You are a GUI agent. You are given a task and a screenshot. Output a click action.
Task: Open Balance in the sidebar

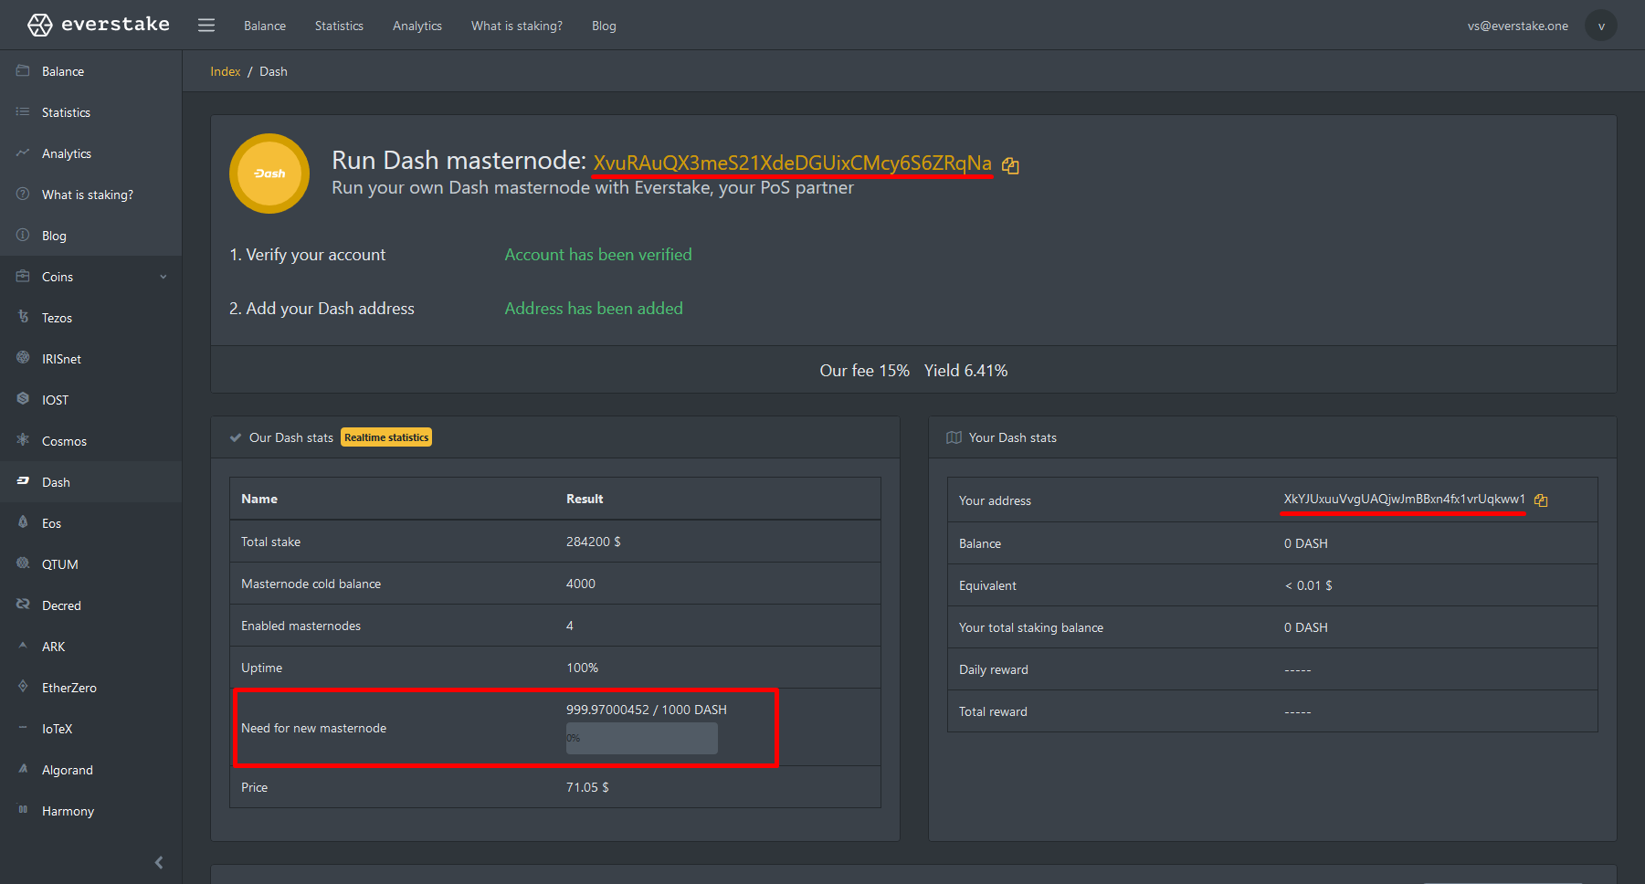click(90, 71)
